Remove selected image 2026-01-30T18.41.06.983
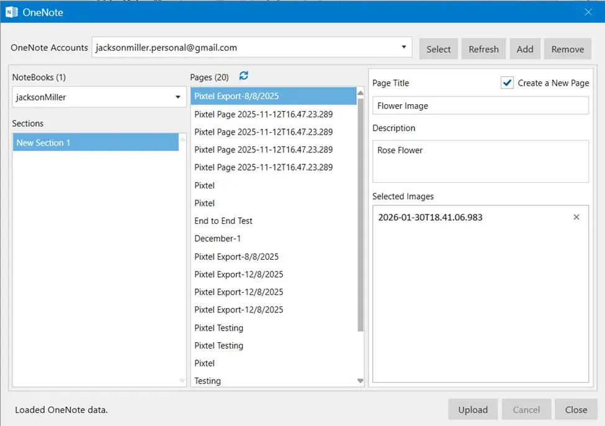Image resolution: width=605 pixels, height=426 pixels. tap(576, 217)
